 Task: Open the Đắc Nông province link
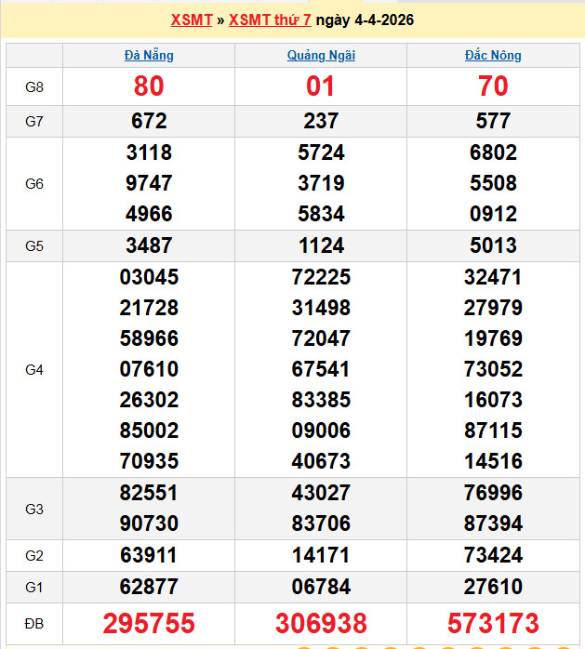coord(493,55)
